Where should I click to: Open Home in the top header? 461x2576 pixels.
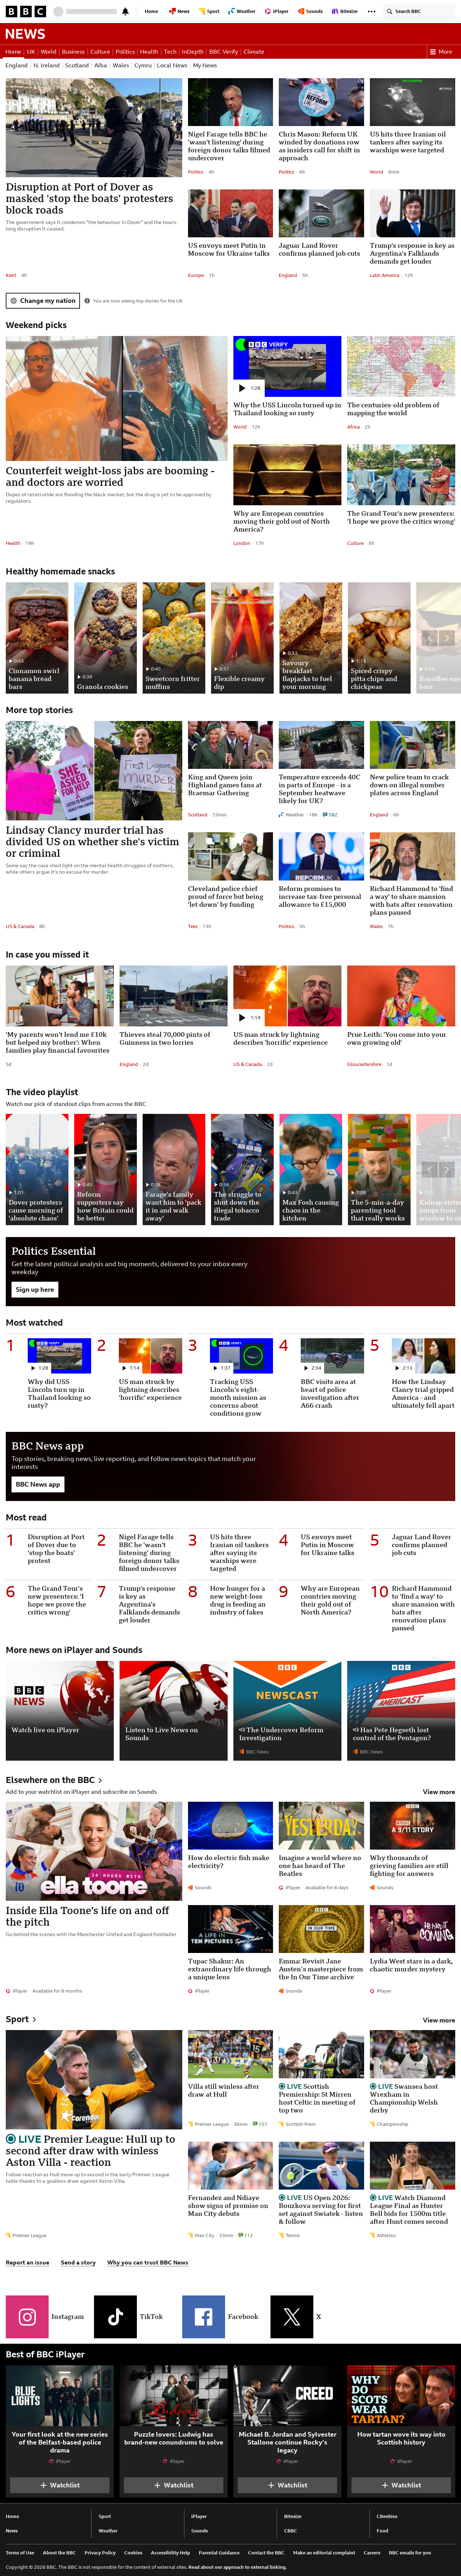coord(151,11)
